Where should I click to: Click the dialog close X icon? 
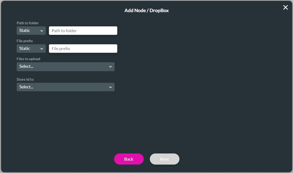pos(285,7)
